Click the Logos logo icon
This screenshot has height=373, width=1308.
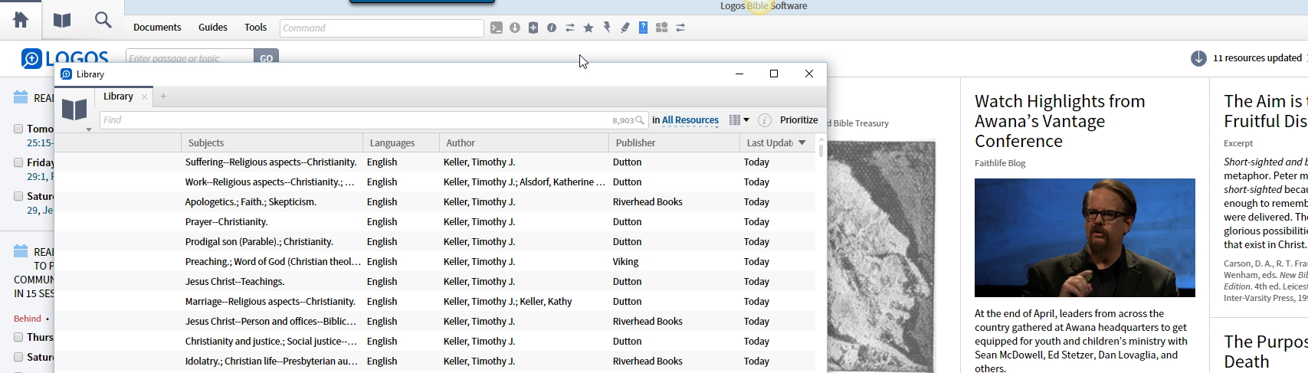(31, 58)
